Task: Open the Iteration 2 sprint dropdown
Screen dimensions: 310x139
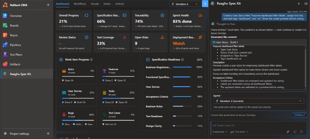Action: point(185,4)
